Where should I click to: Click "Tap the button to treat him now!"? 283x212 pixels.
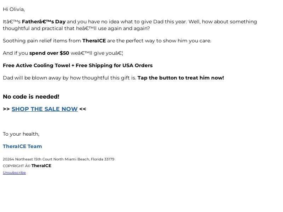181,78
